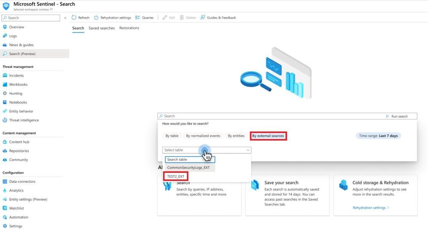Switch to the Saved searches tab
The image size is (428, 233).
click(102, 28)
